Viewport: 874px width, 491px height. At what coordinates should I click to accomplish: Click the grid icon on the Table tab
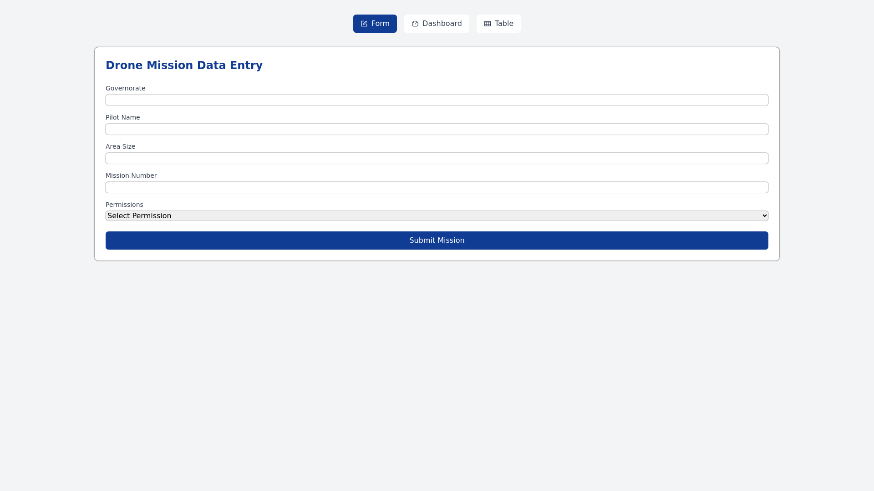488,24
